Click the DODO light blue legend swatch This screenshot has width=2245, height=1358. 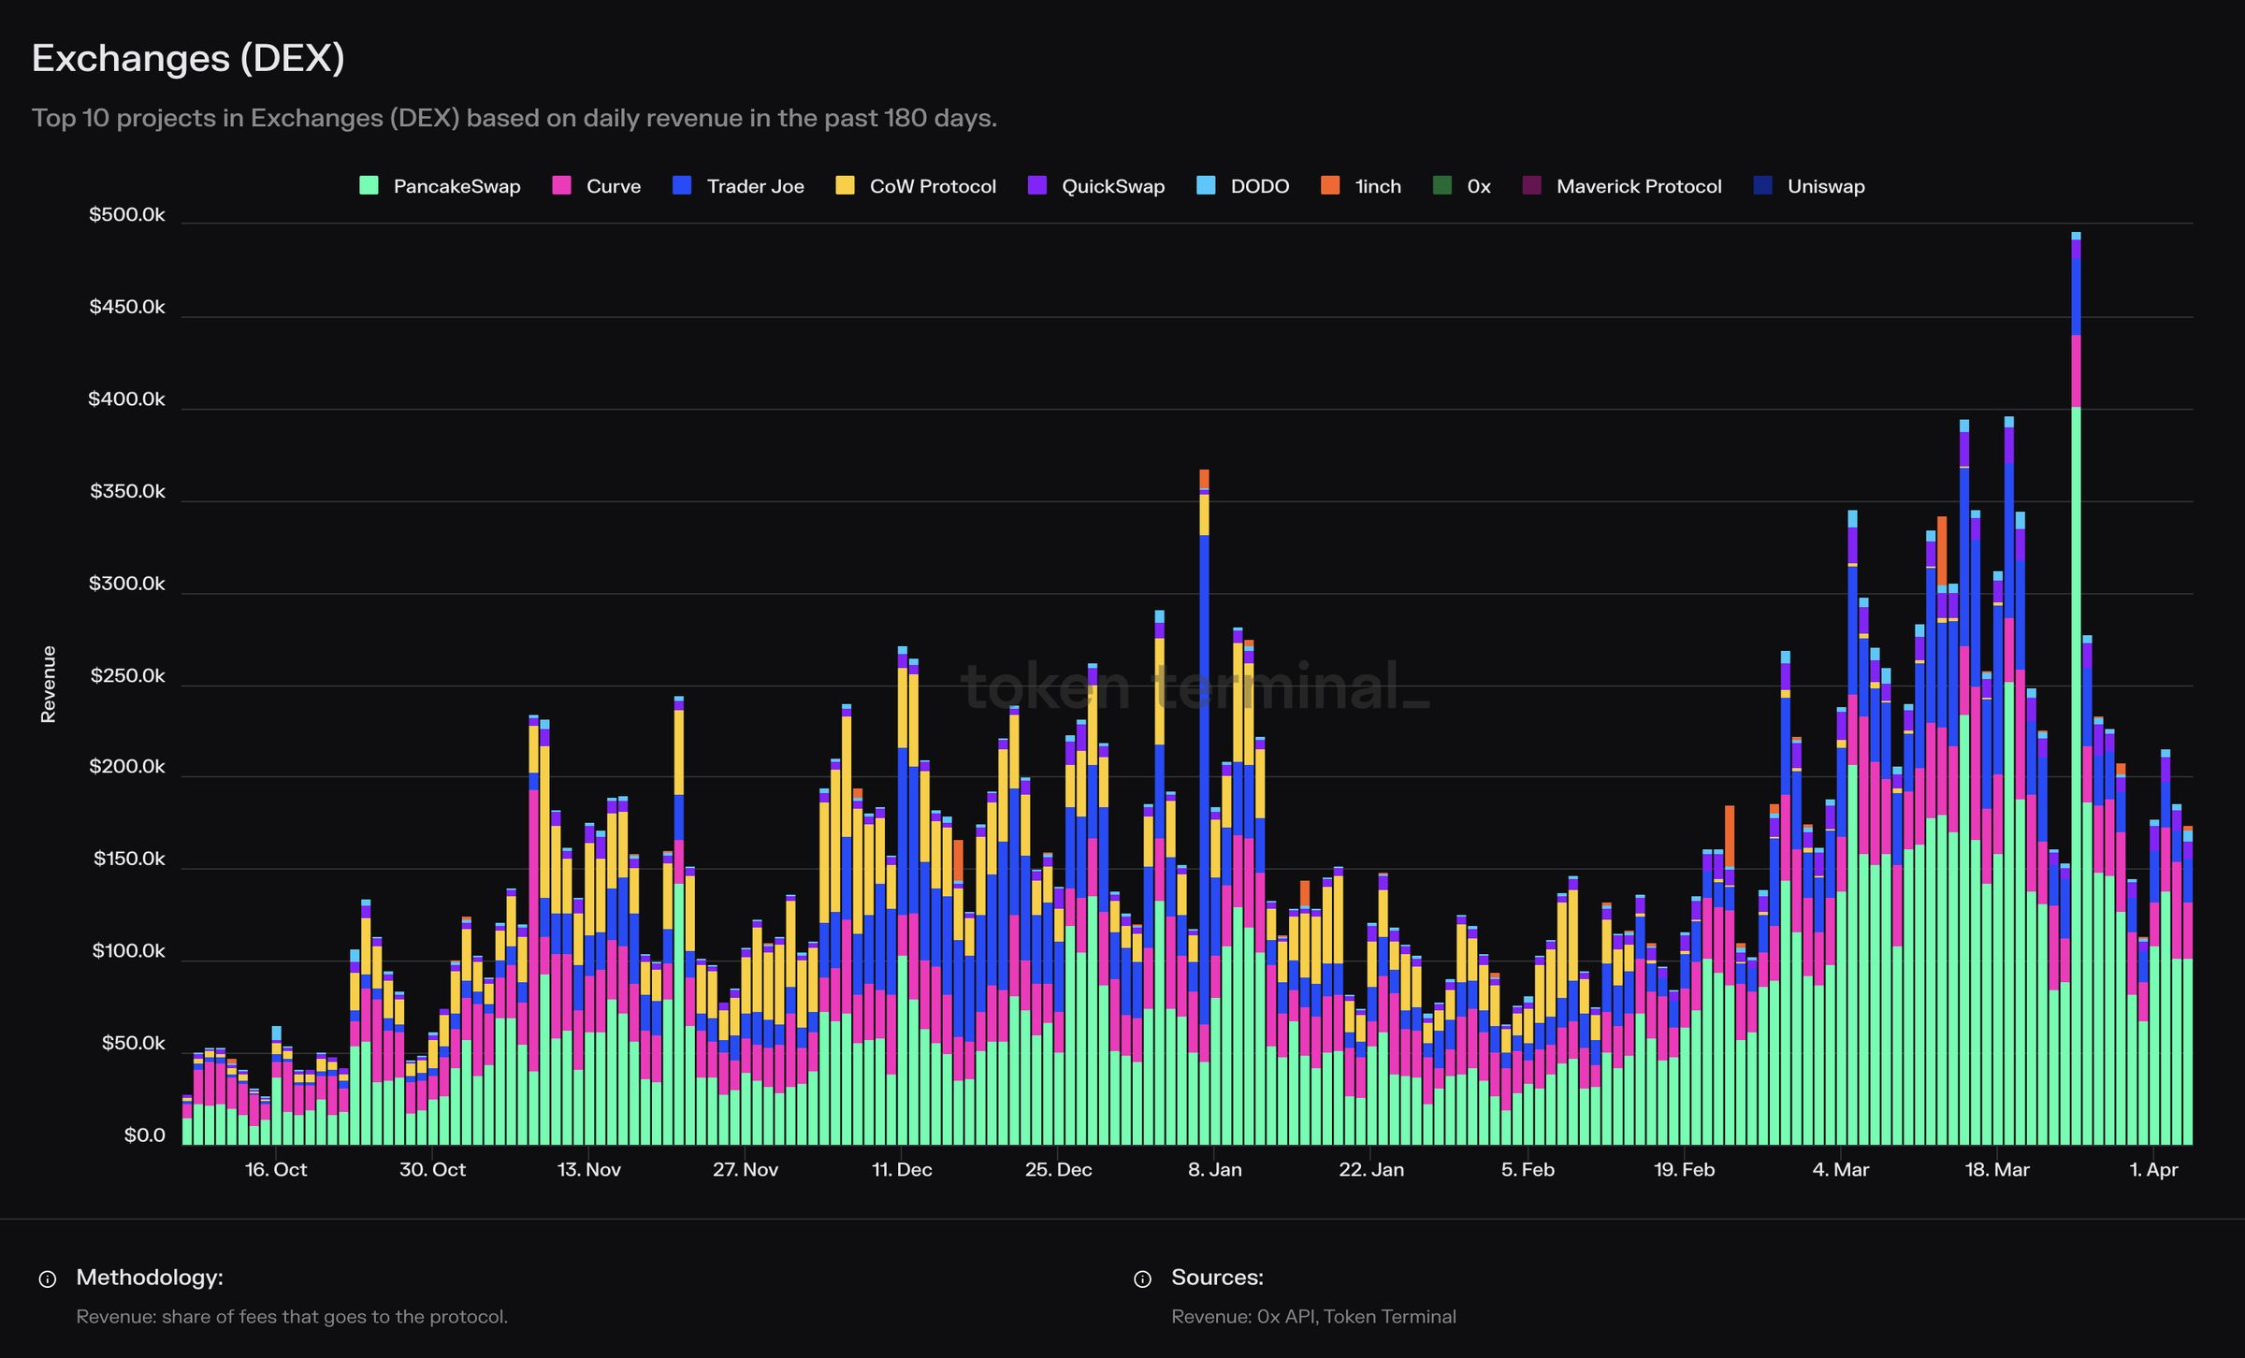(x=1206, y=185)
